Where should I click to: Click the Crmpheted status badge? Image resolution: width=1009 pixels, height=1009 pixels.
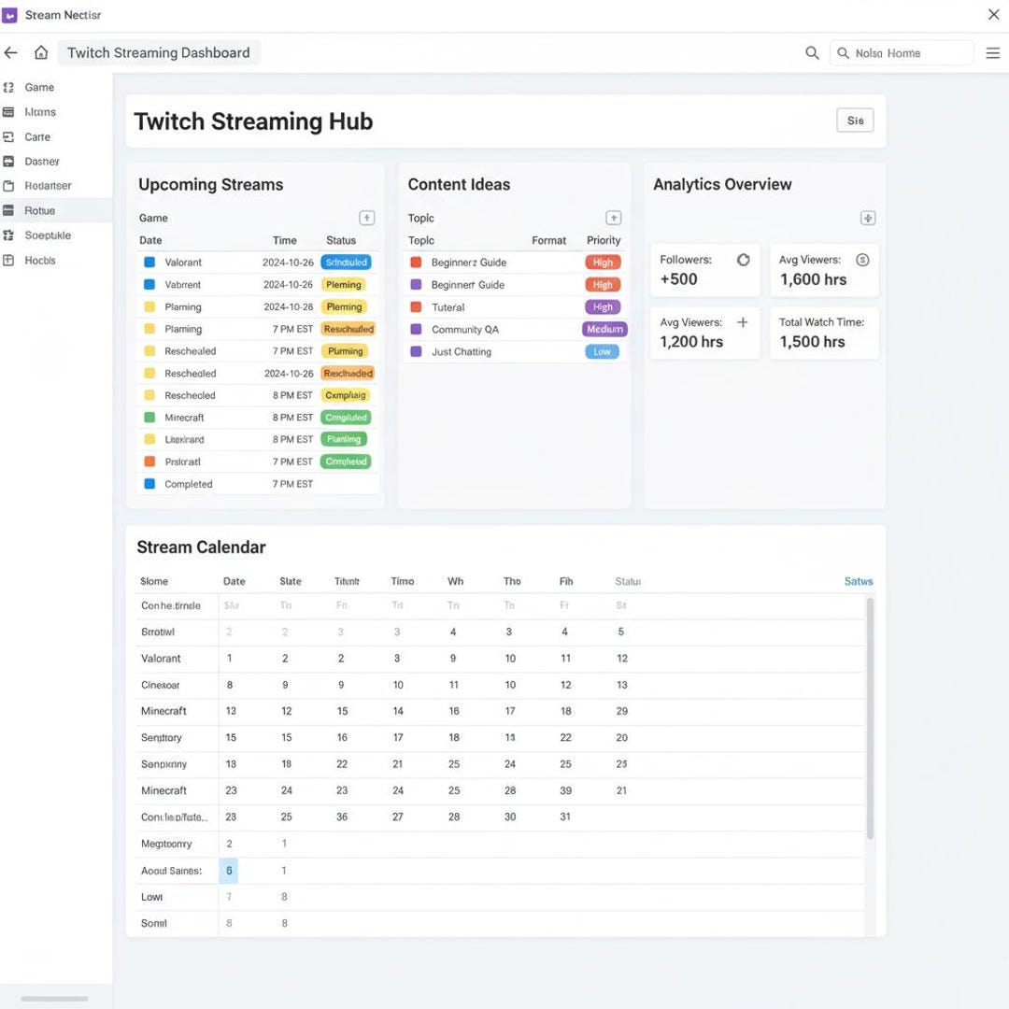tap(346, 462)
